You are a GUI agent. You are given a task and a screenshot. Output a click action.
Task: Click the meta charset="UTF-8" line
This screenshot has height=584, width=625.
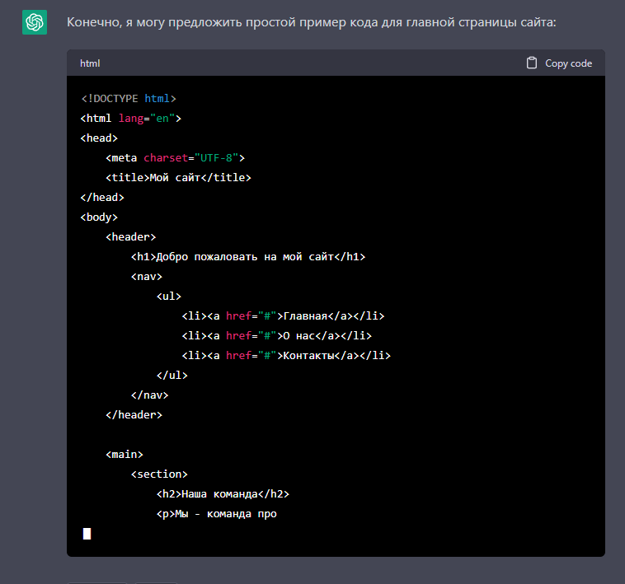coord(175,157)
